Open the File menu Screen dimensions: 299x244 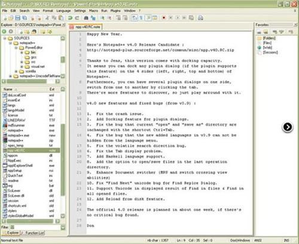pos(5,11)
